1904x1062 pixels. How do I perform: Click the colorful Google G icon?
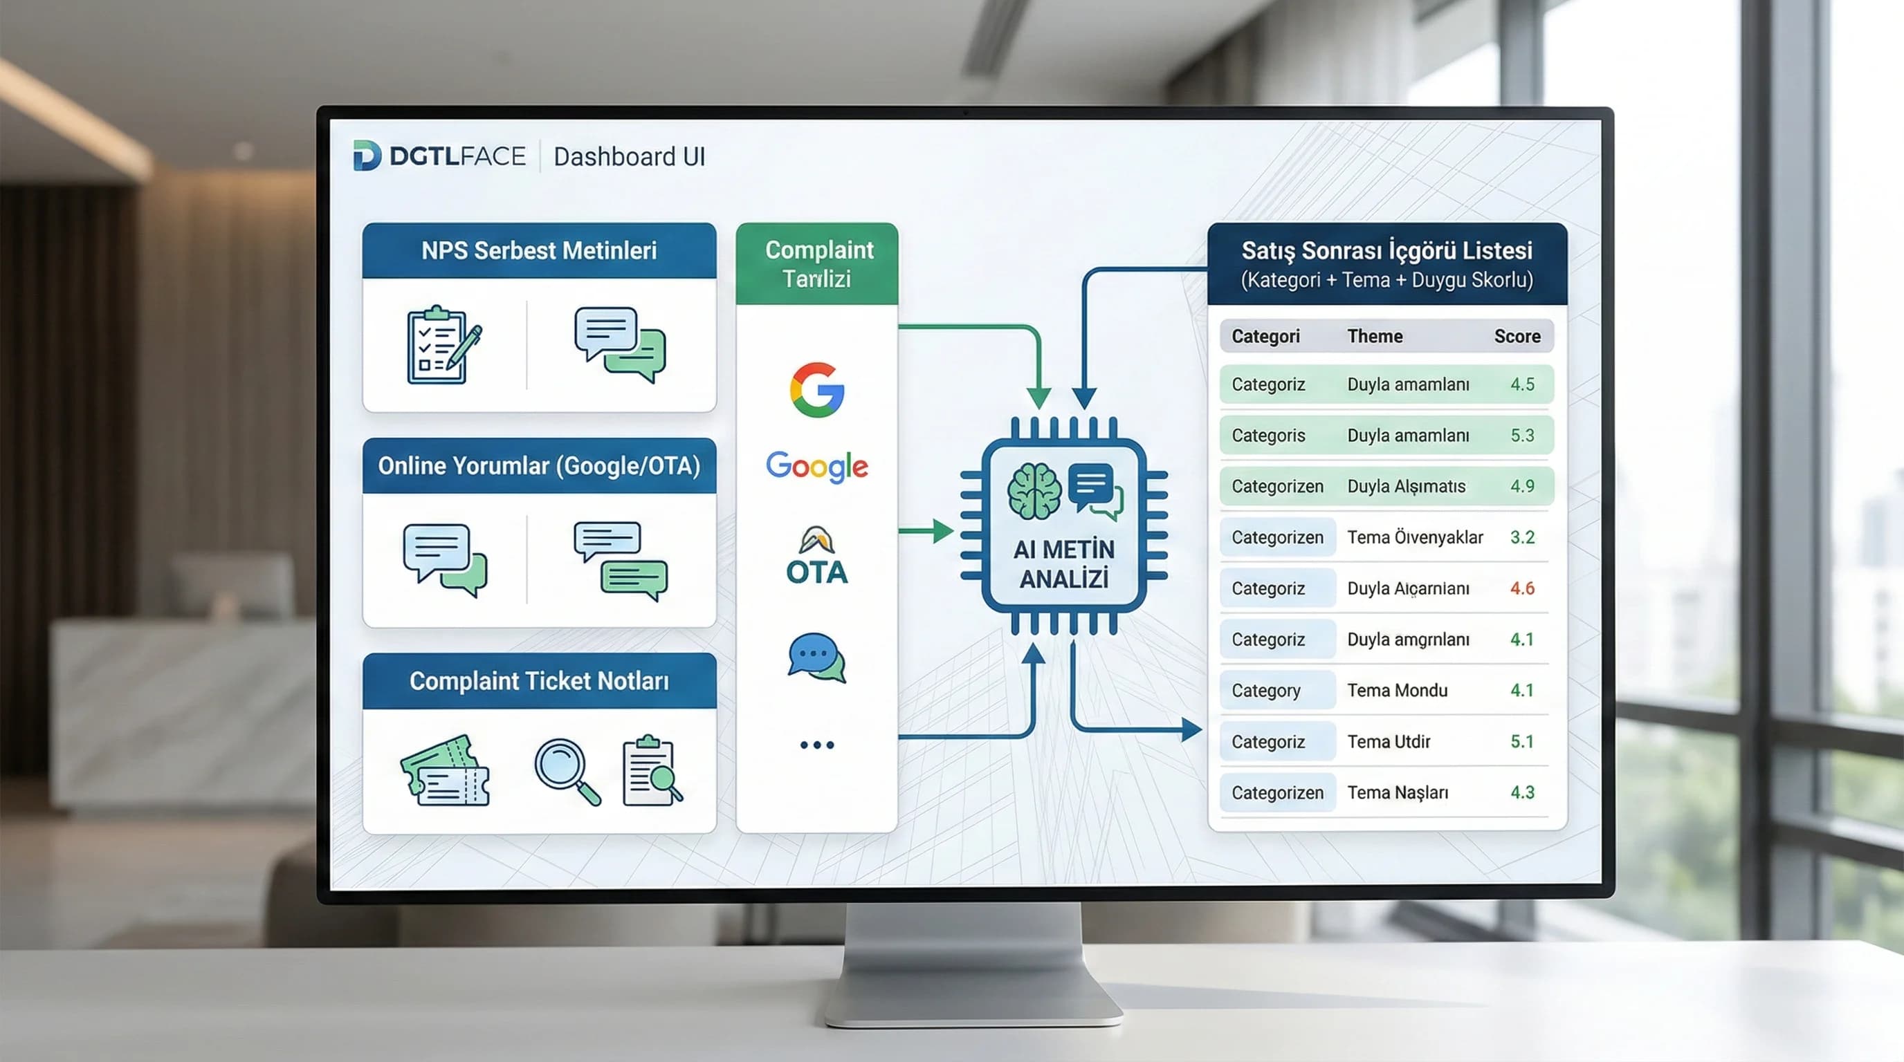point(816,390)
